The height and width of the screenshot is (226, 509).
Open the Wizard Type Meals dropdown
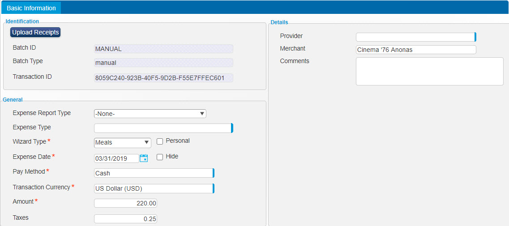pos(122,143)
